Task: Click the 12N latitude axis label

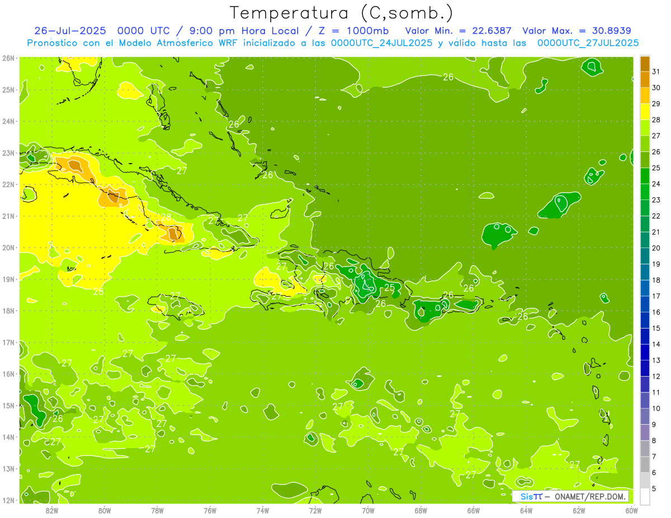Action: (8, 500)
